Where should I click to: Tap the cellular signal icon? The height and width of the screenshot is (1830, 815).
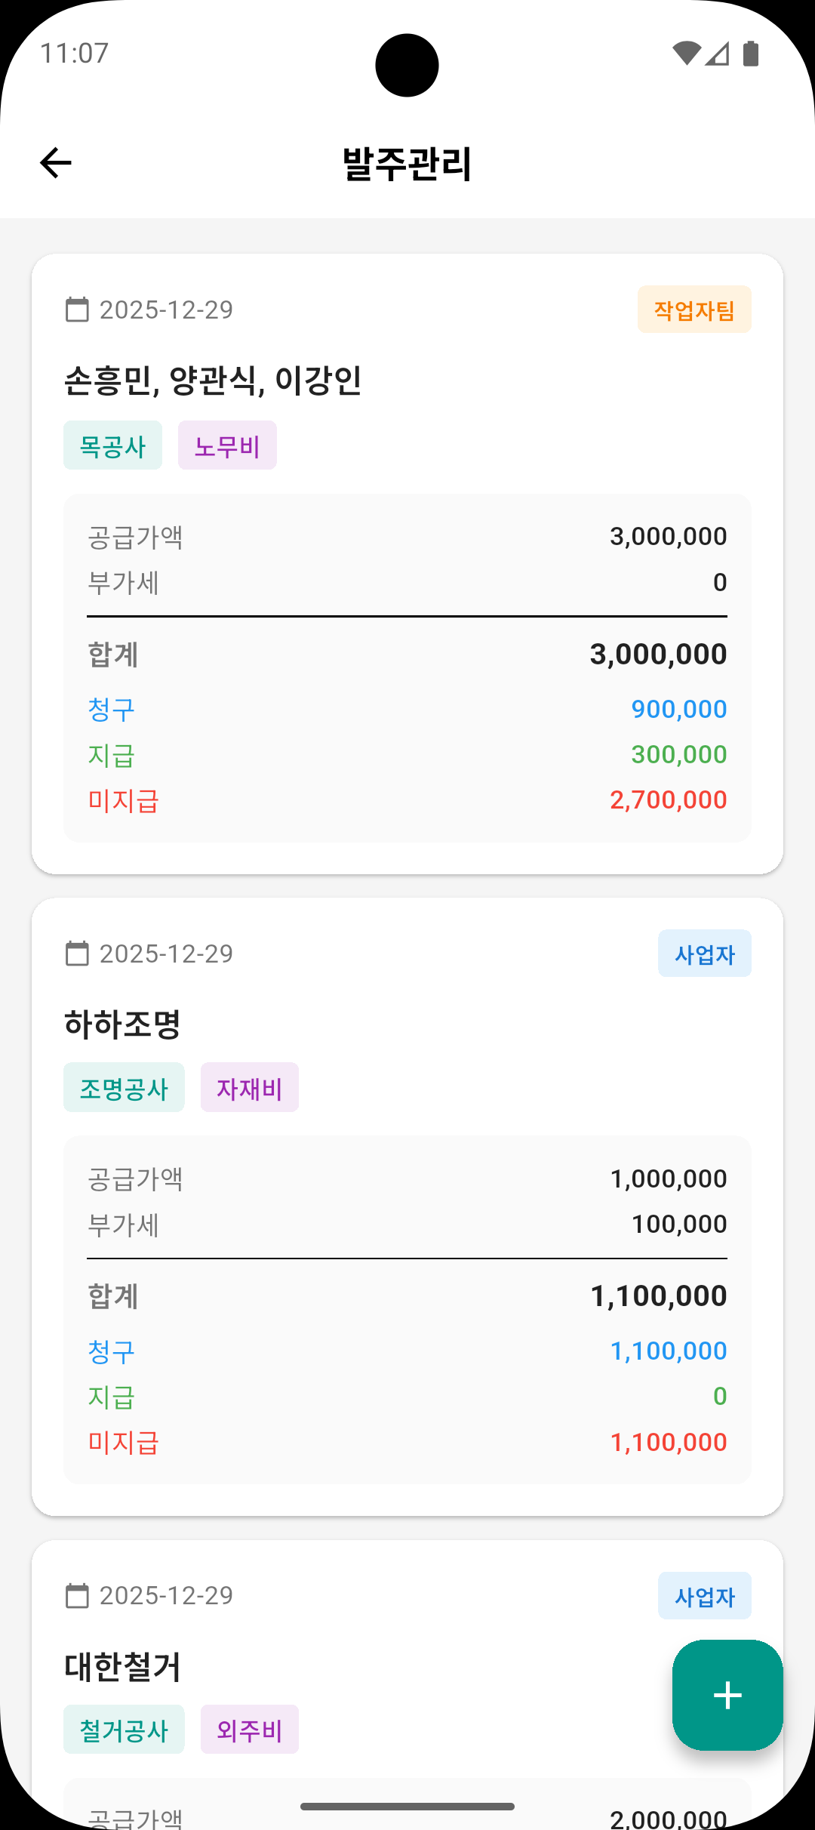click(718, 54)
